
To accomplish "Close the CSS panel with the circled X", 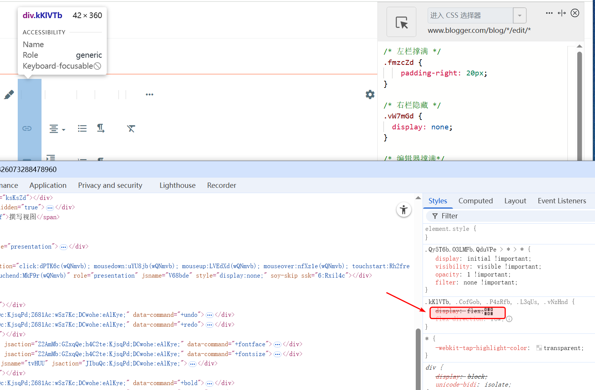I will [x=575, y=13].
